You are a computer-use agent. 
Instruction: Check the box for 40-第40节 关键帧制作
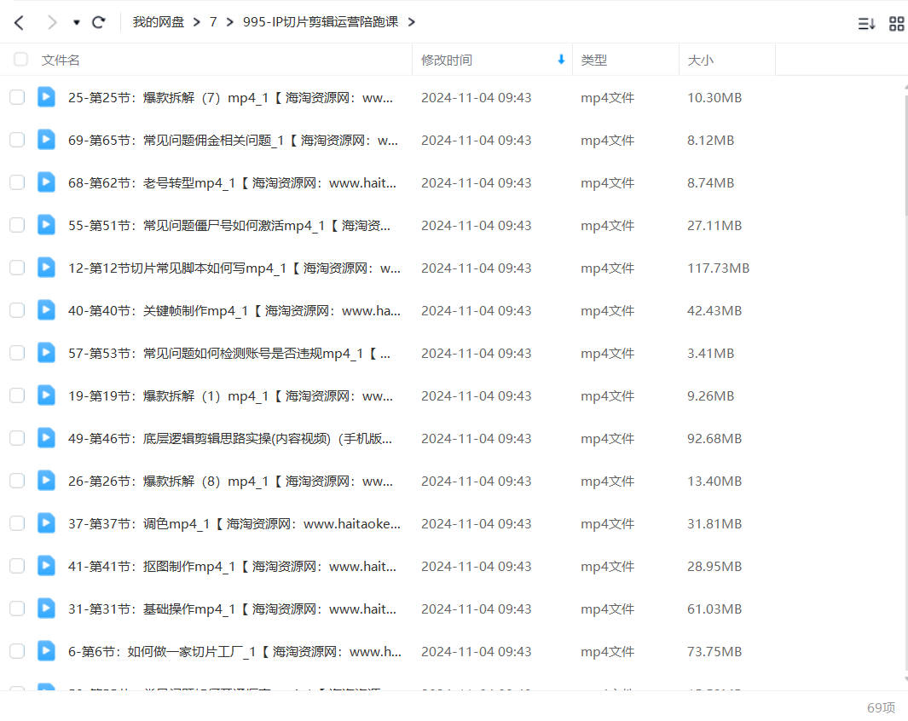click(17, 311)
